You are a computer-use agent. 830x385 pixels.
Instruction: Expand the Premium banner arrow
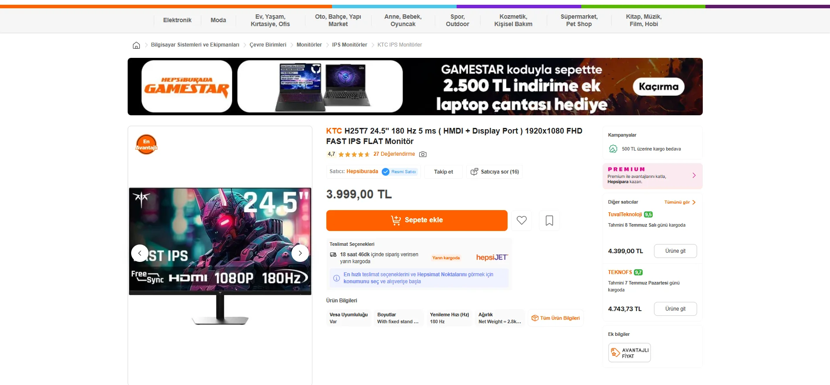click(694, 175)
